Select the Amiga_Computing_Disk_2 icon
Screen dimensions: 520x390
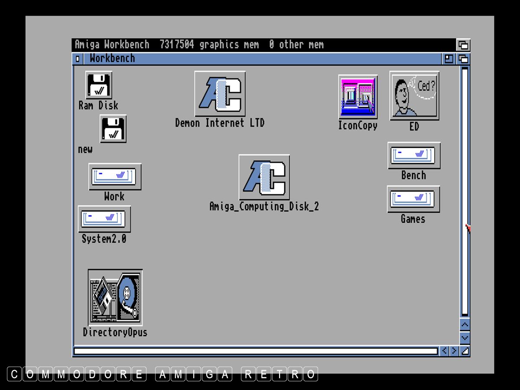tap(264, 177)
